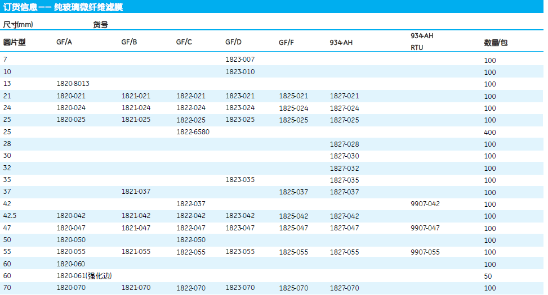Select GF/F code 1825-025
548x295 pixels.
[x=293, y=120]
